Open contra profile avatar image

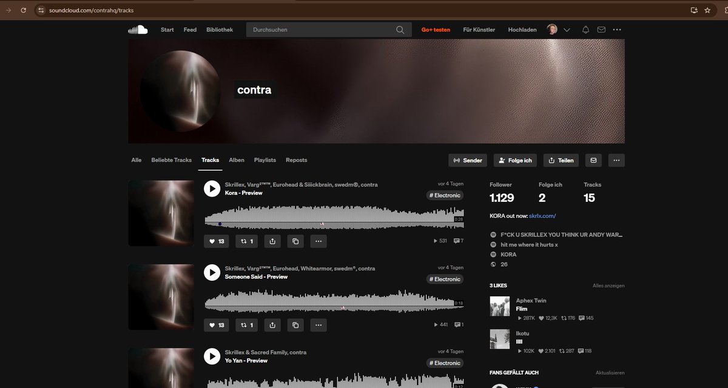180,91
